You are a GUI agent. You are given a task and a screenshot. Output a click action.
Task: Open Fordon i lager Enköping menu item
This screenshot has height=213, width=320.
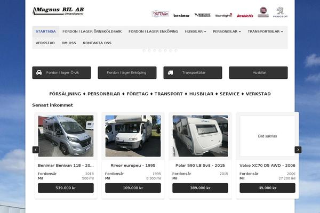[153, 31]
